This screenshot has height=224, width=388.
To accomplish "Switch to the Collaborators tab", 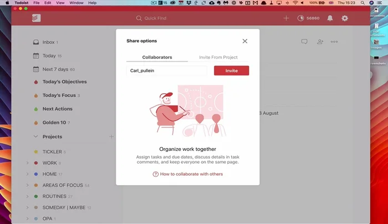I will (x=157, y=57).
